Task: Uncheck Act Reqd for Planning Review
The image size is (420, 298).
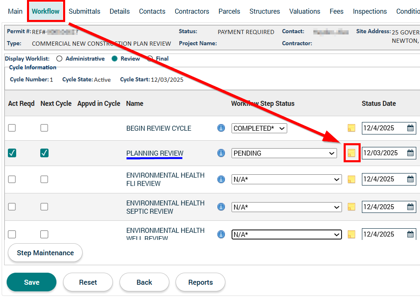Action: point(12,153)
